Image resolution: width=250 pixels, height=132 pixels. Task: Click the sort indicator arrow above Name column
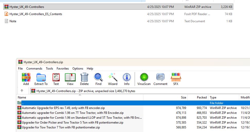(x=80, y=95)
